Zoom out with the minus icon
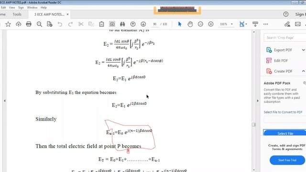The width and height of the screenshot is (306, 172). pyautogui.click(x=200, y=24)
